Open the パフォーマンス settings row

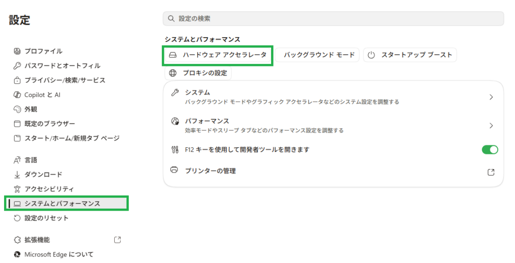point(333,125)
